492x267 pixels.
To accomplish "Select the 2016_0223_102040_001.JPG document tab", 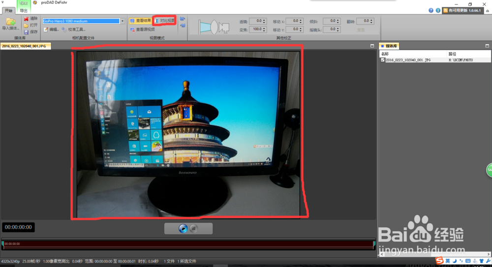I will (25, 46).
